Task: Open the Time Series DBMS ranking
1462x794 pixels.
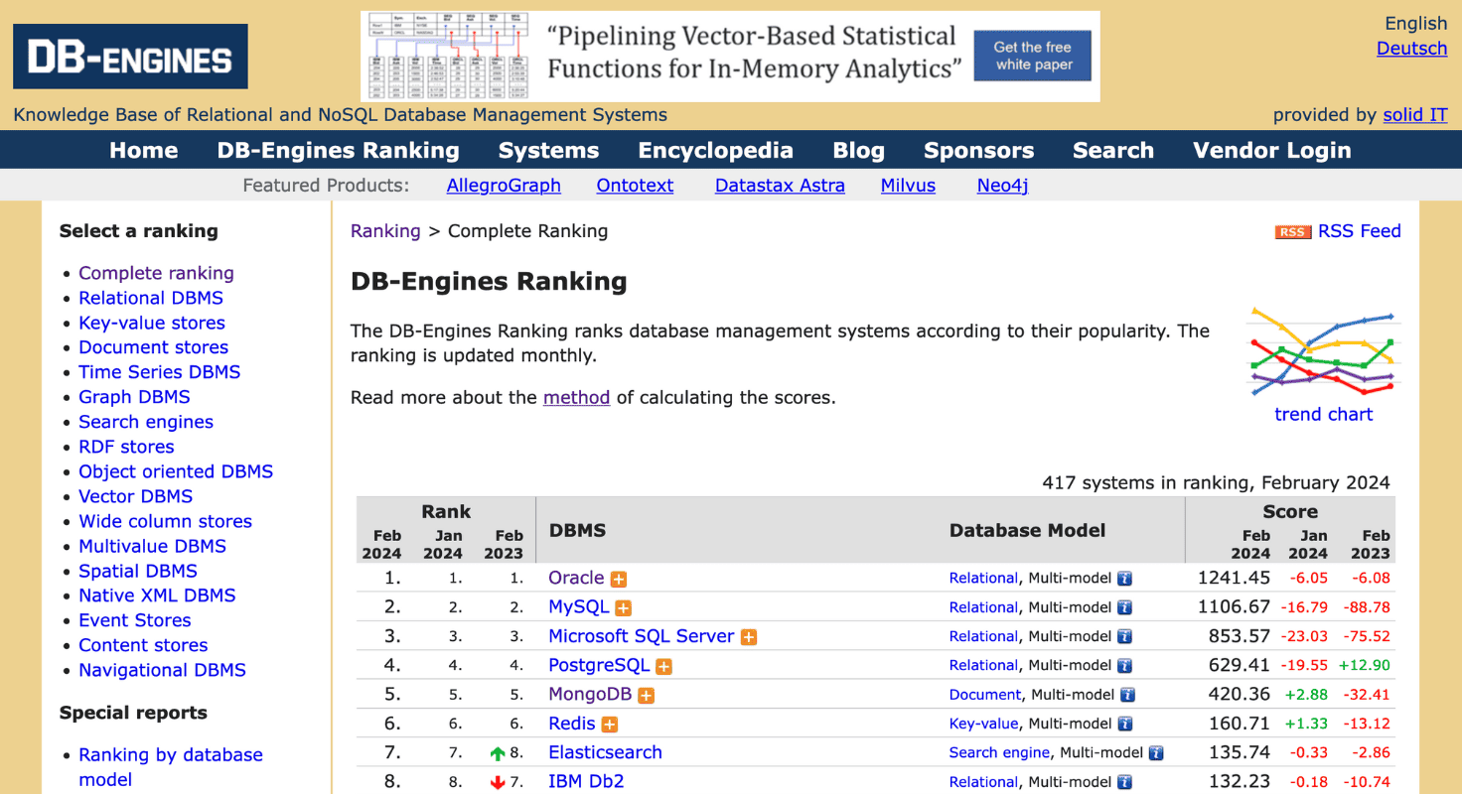Action: [x=159, y=371]
